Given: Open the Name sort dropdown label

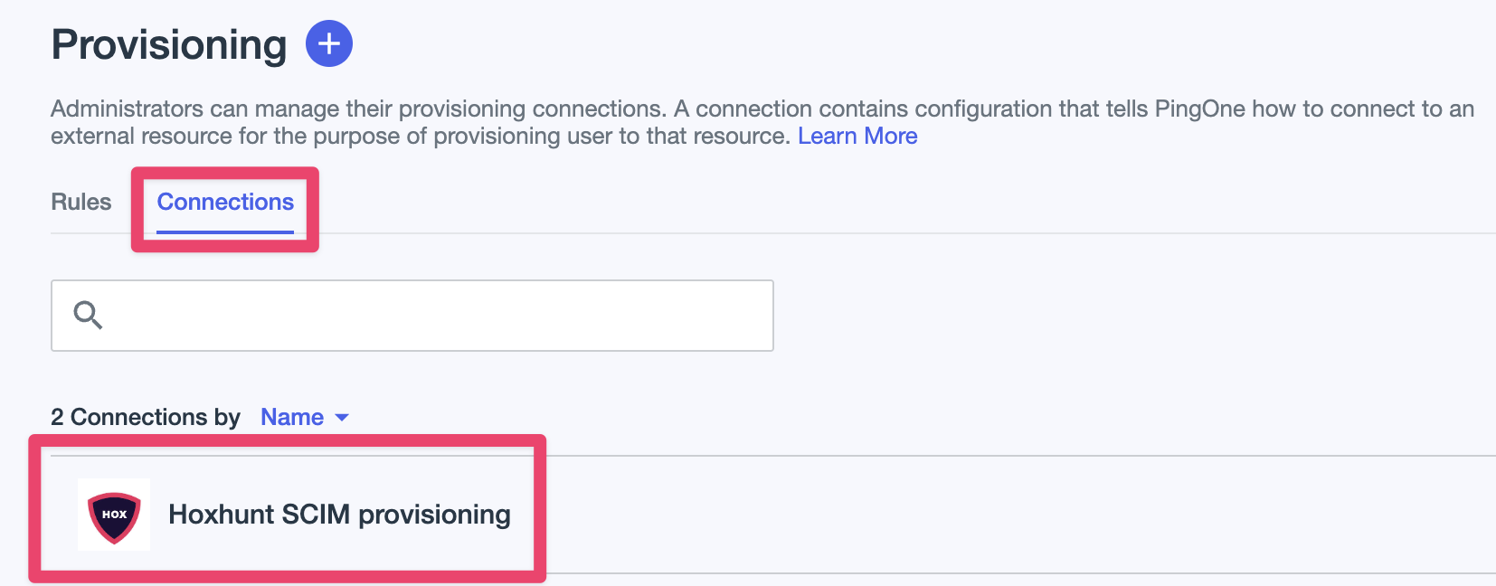Looking at the screenshot, I should (x=291, y=417).
